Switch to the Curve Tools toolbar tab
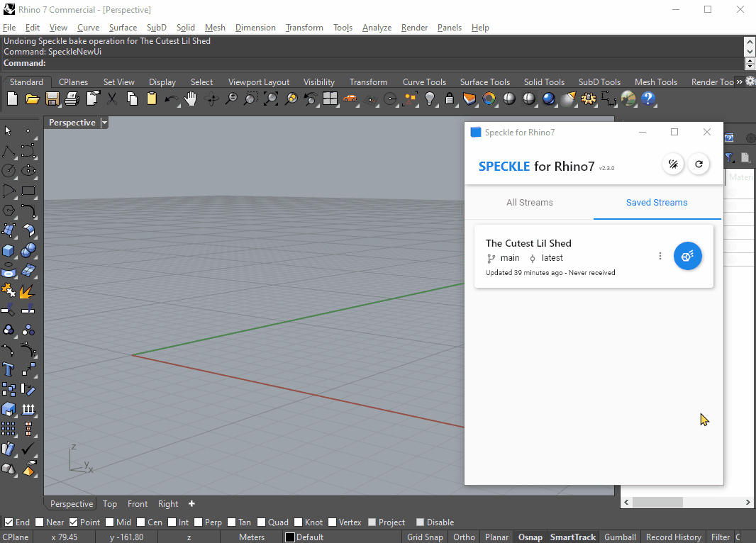Image resolution: width=756 pixels, height=543 pixels. click(x=424, y=82)
